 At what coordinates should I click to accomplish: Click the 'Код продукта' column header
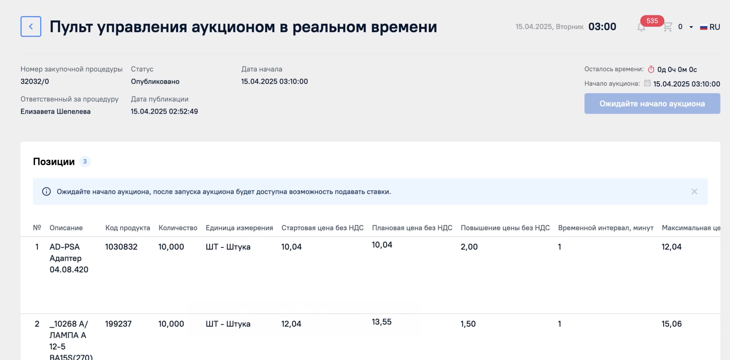coord(128,228)
